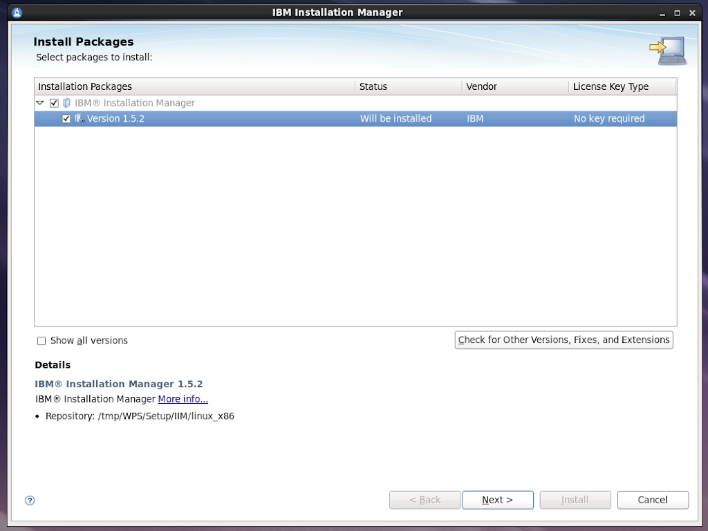708x531 pixels.
Task: Minimize the Installation Manager window
Action: (x=663, y=12)
